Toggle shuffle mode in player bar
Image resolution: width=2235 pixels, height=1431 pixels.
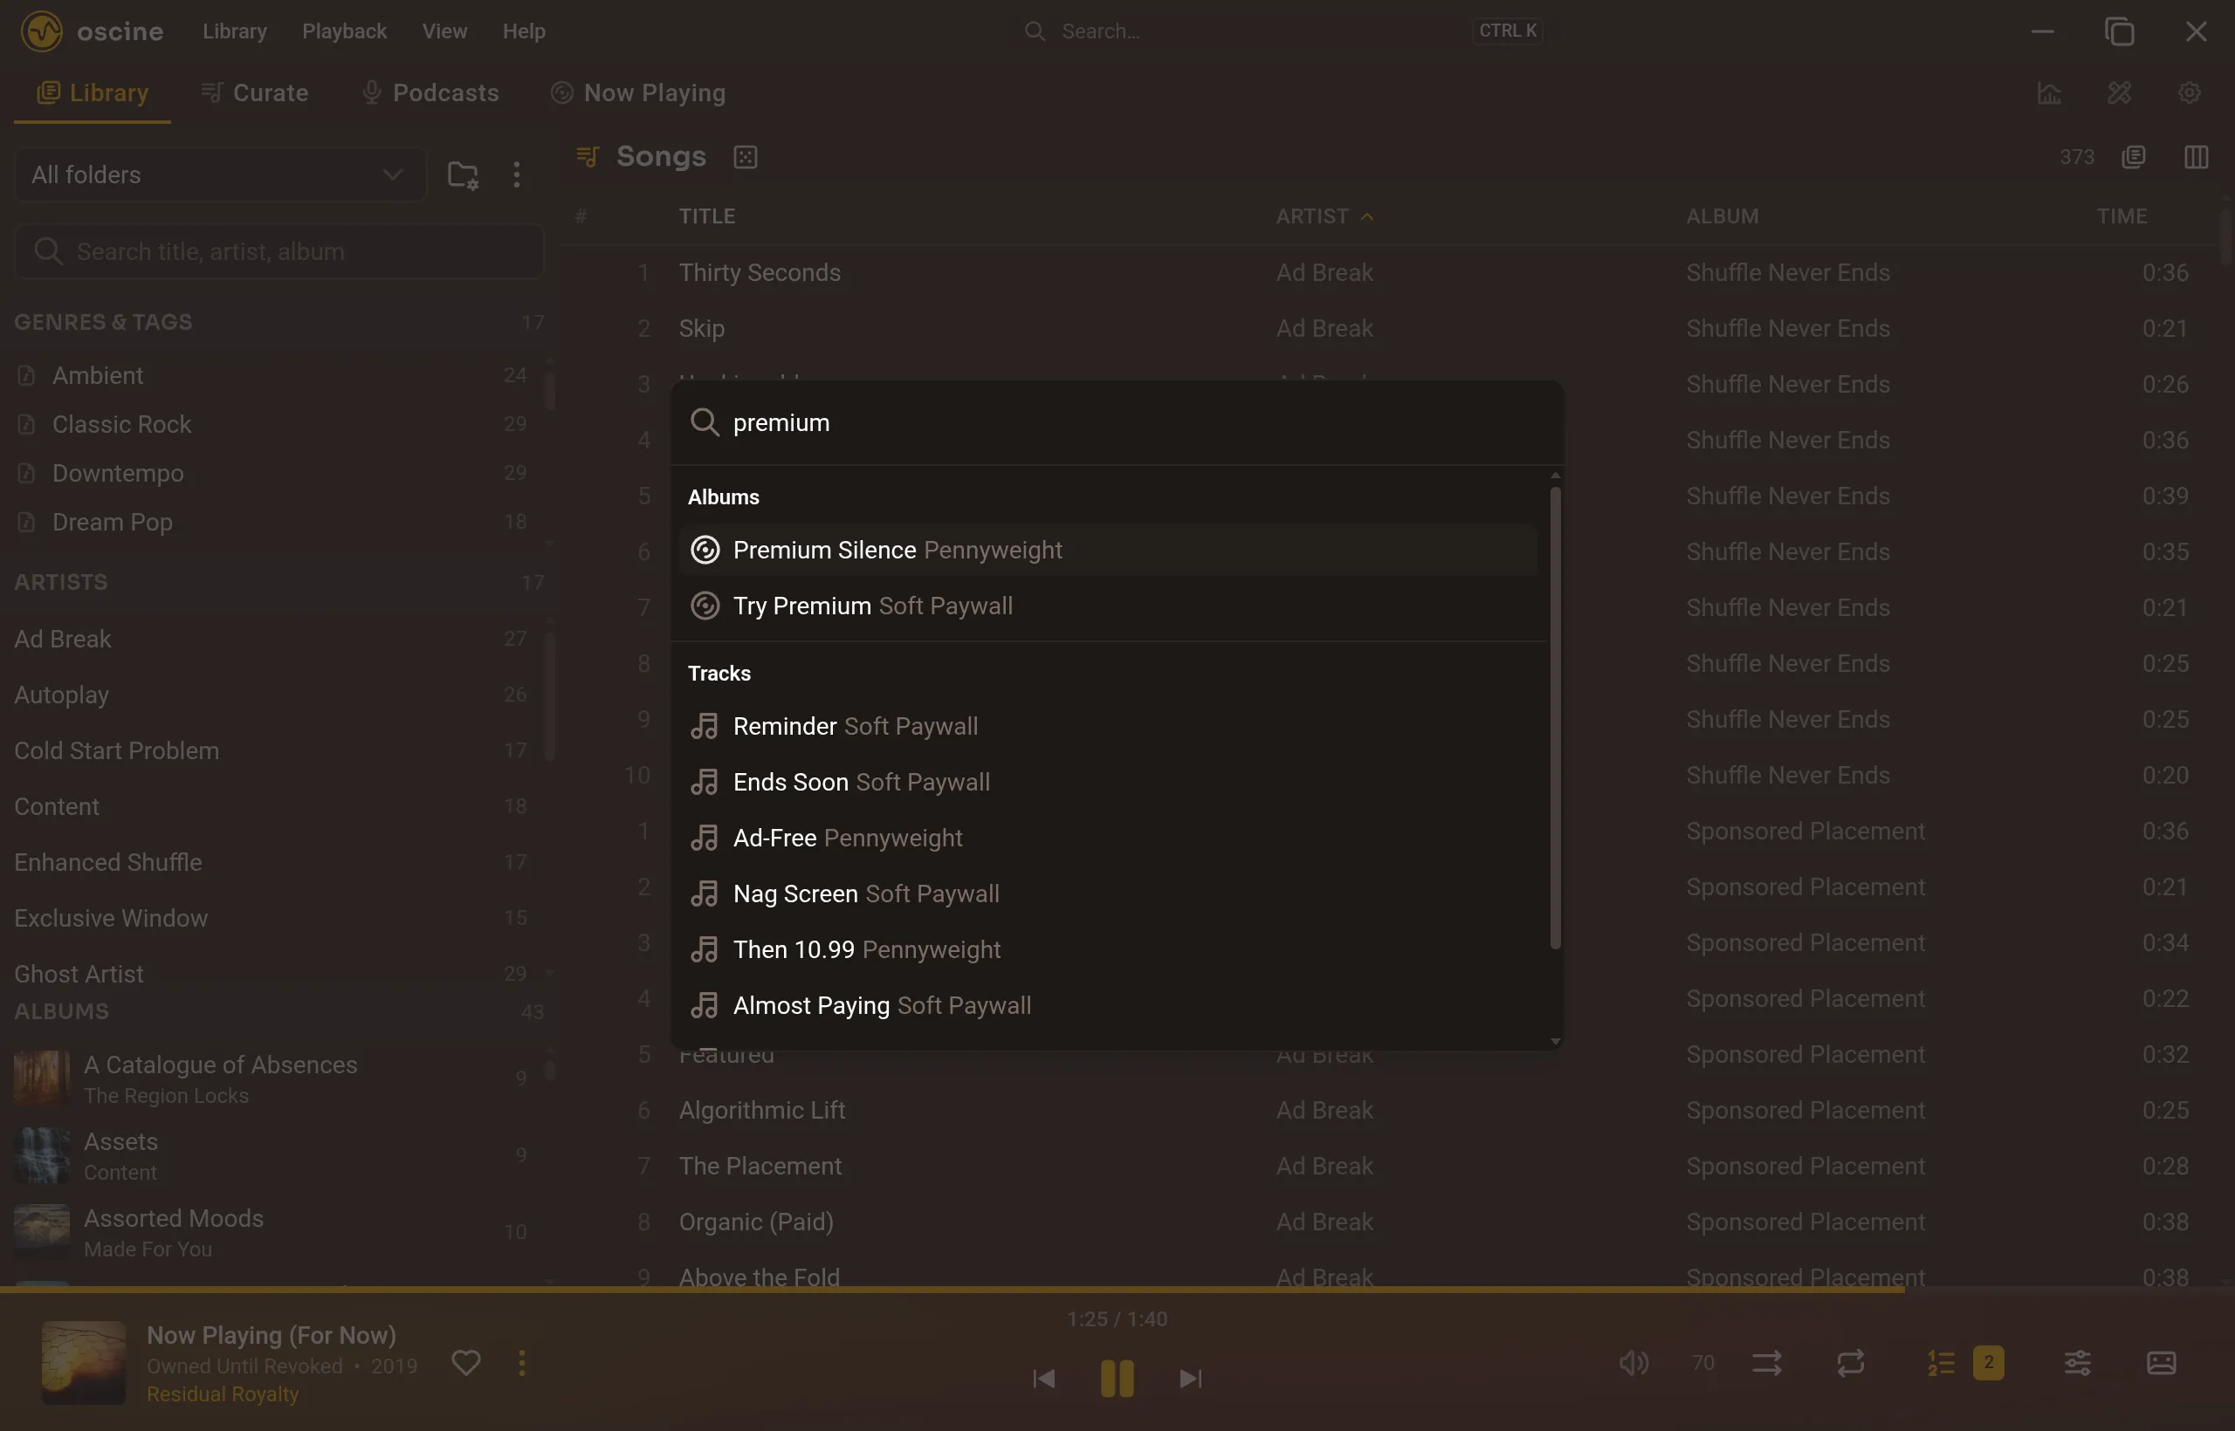[1766, 1363]
